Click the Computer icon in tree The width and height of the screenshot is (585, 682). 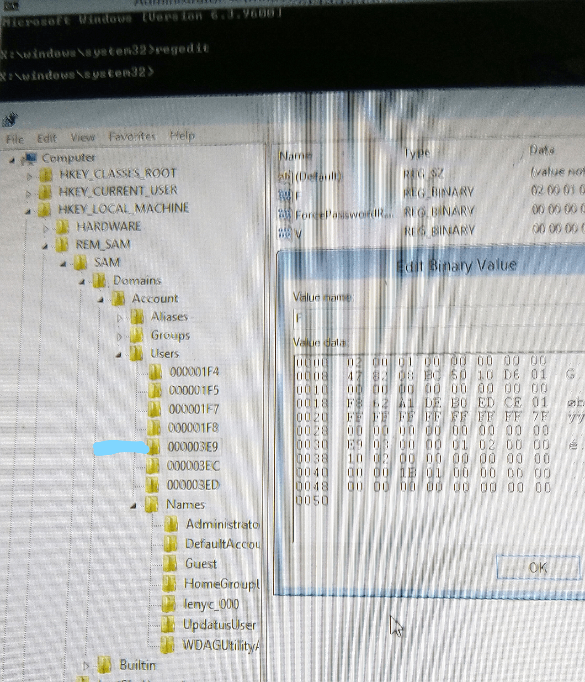click(30, 158)
